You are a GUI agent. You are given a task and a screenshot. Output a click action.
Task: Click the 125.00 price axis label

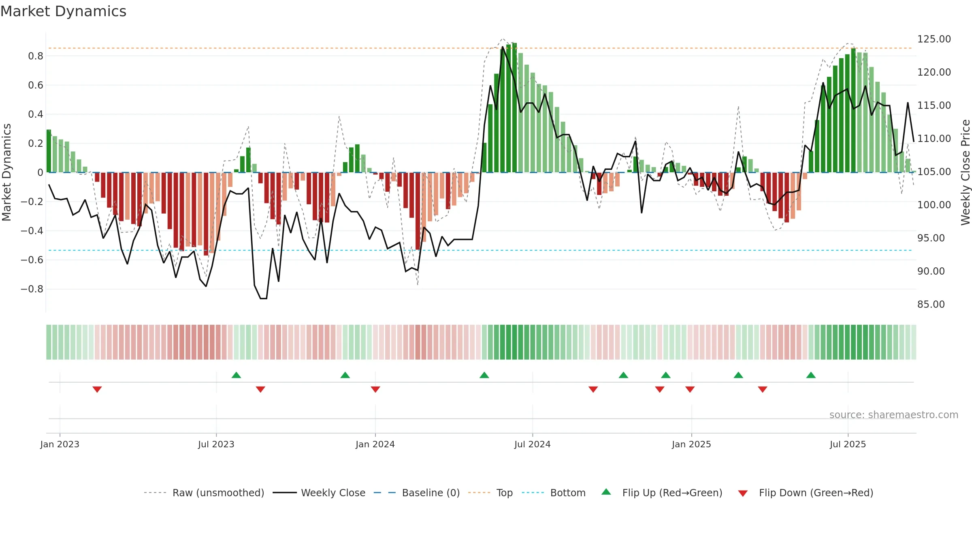pyautogui.click(x=934, y=39)
